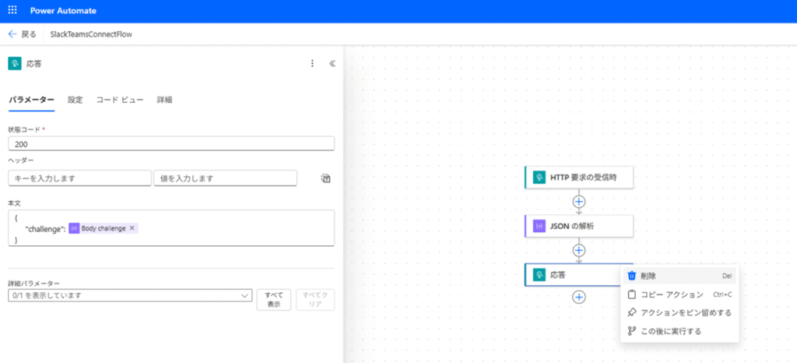Expand the 詳細パラメーター dropdown
The image size is (797, 363).
(x=130, y=295)
